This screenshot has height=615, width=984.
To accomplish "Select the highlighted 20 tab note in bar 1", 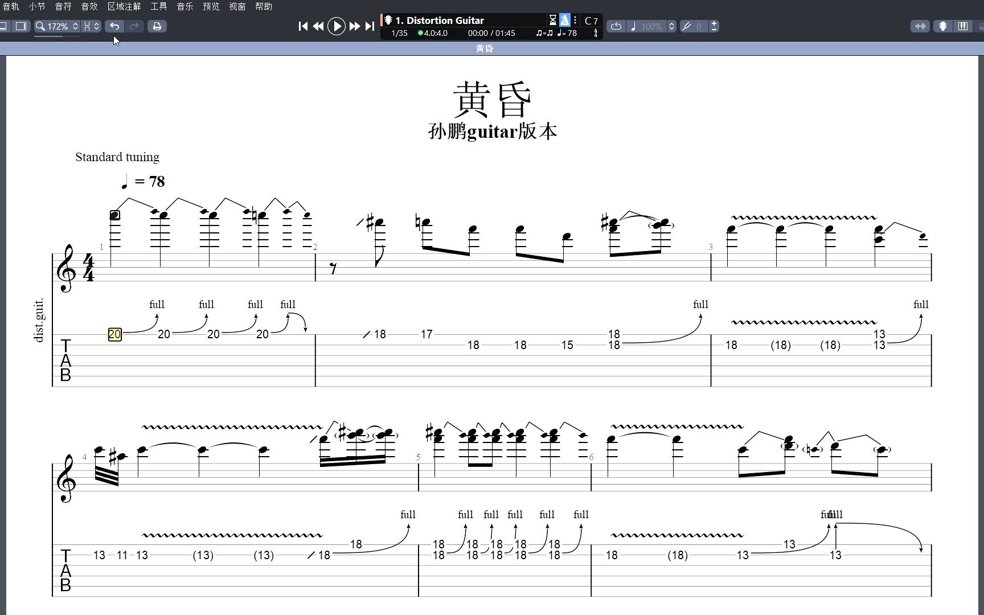I will pos(114,334).
